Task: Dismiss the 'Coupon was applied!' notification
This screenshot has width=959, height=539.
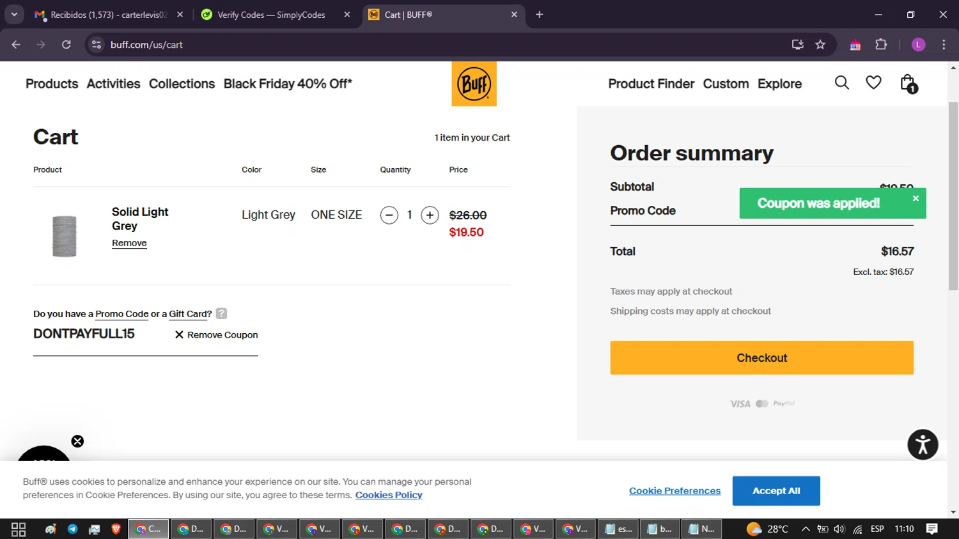Action: click(x=916, y=198)
